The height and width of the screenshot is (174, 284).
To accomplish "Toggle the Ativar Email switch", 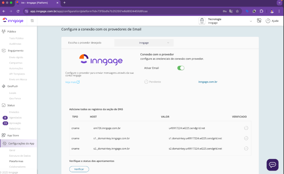I will (x=181, y=68).
